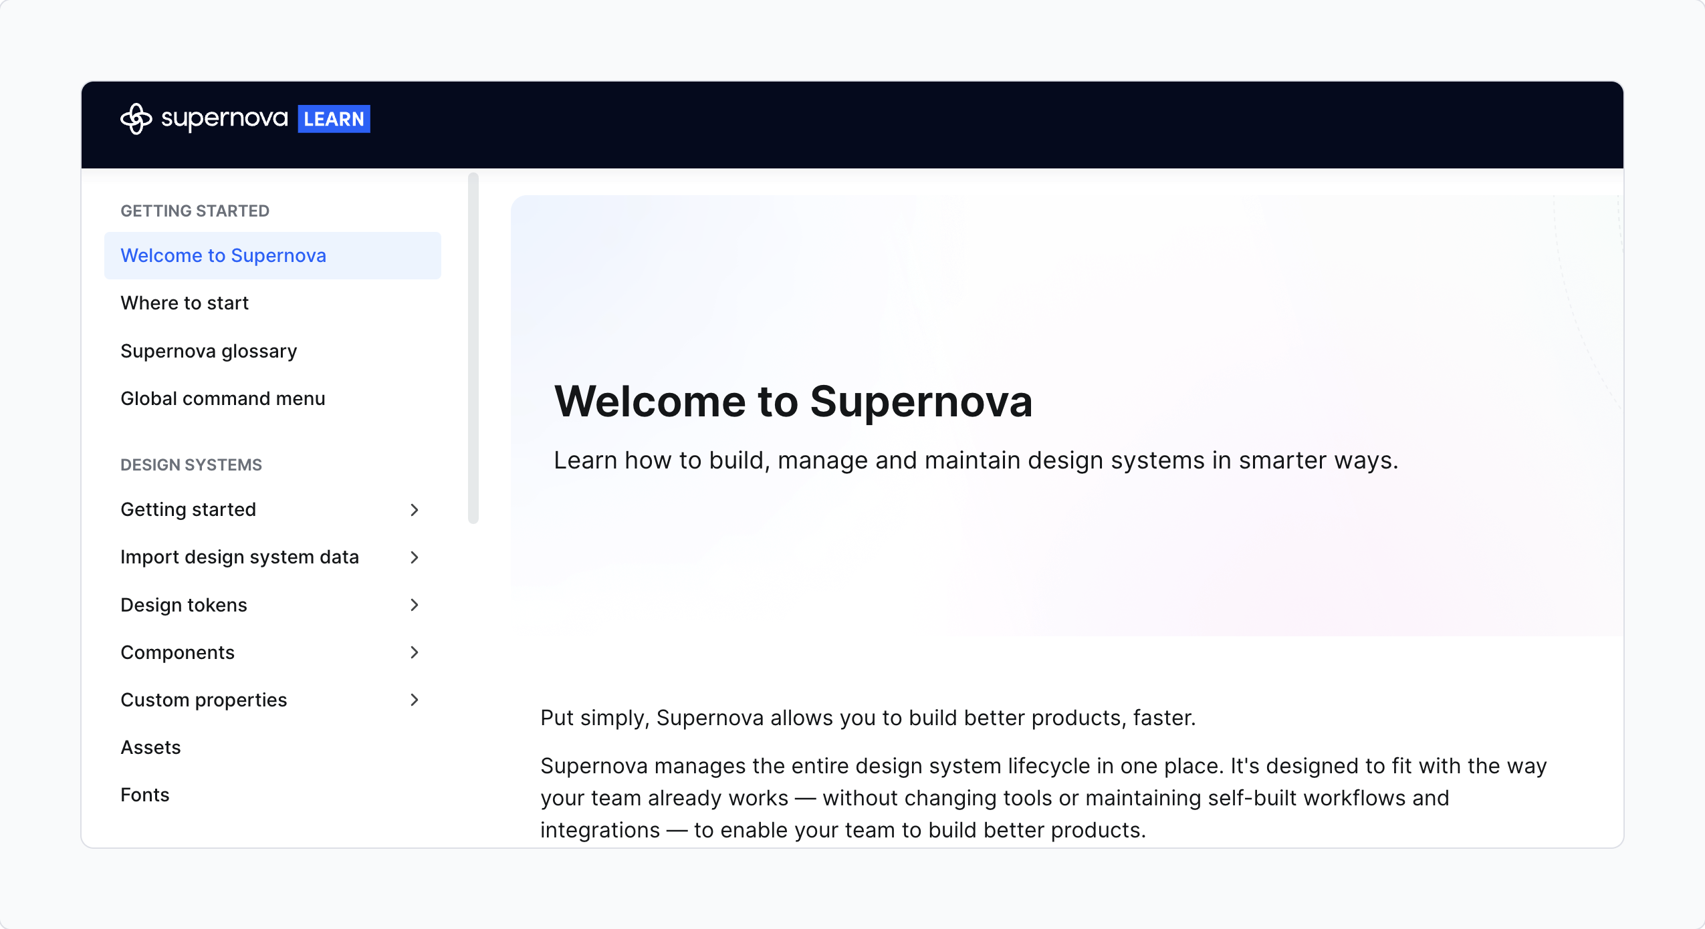Open the Fonts page
The width and height of the screenshot is (1705, 929).
tap(145, 795)
